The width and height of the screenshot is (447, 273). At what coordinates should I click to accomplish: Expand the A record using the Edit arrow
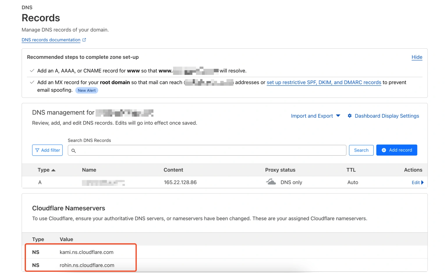(422, 182)
